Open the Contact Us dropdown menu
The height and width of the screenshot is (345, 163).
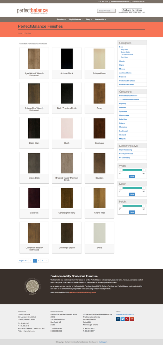101,19
